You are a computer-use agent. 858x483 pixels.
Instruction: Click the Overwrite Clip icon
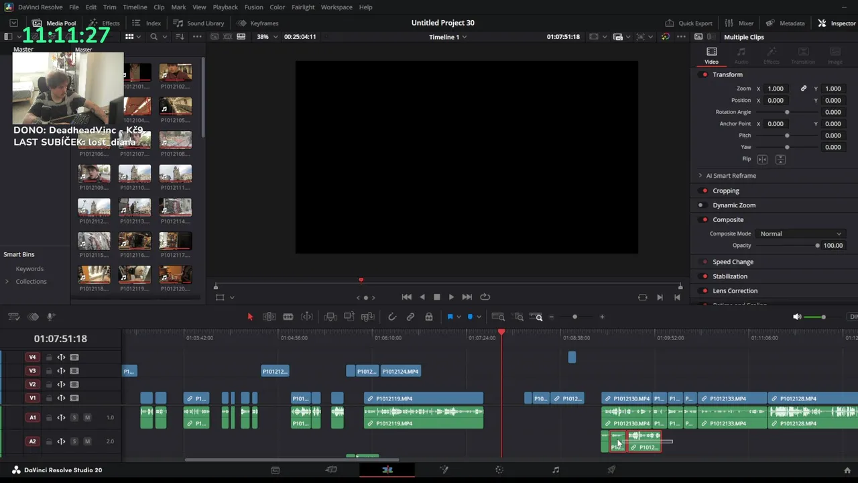(x=349, y=317)
